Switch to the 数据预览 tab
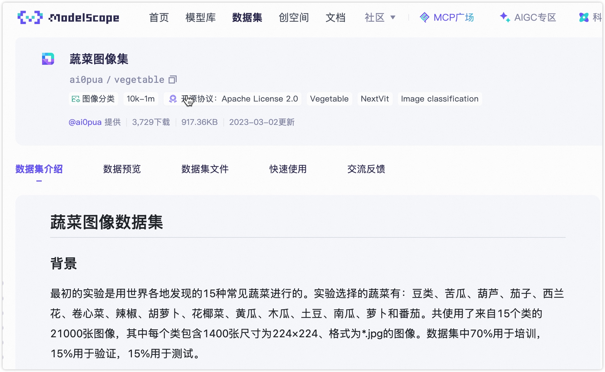Viewport: 605px width, 372px height. [x=122, y=169]
